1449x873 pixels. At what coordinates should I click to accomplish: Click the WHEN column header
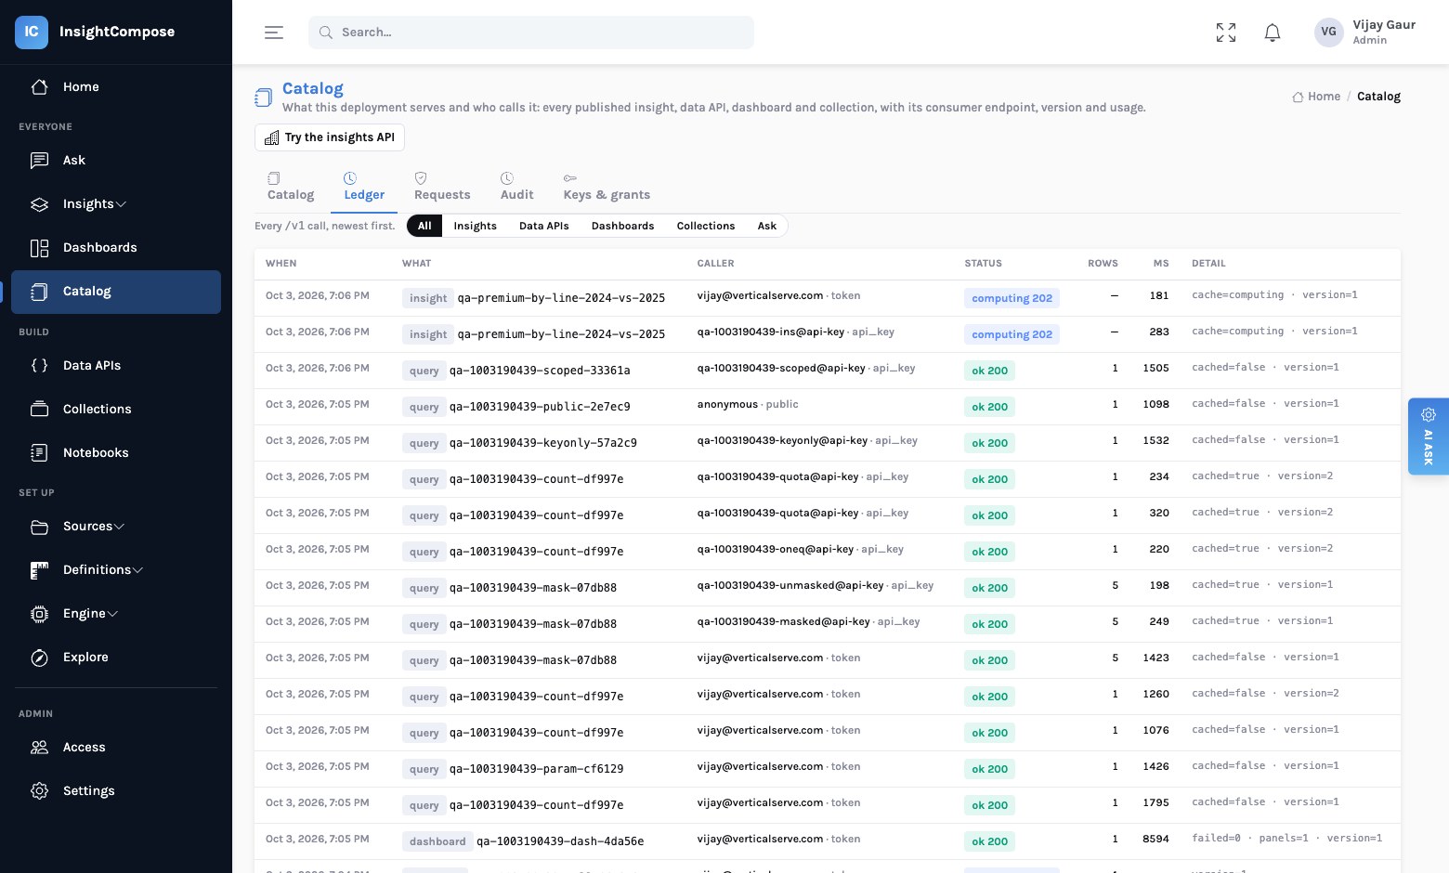[x=281, y=264]
